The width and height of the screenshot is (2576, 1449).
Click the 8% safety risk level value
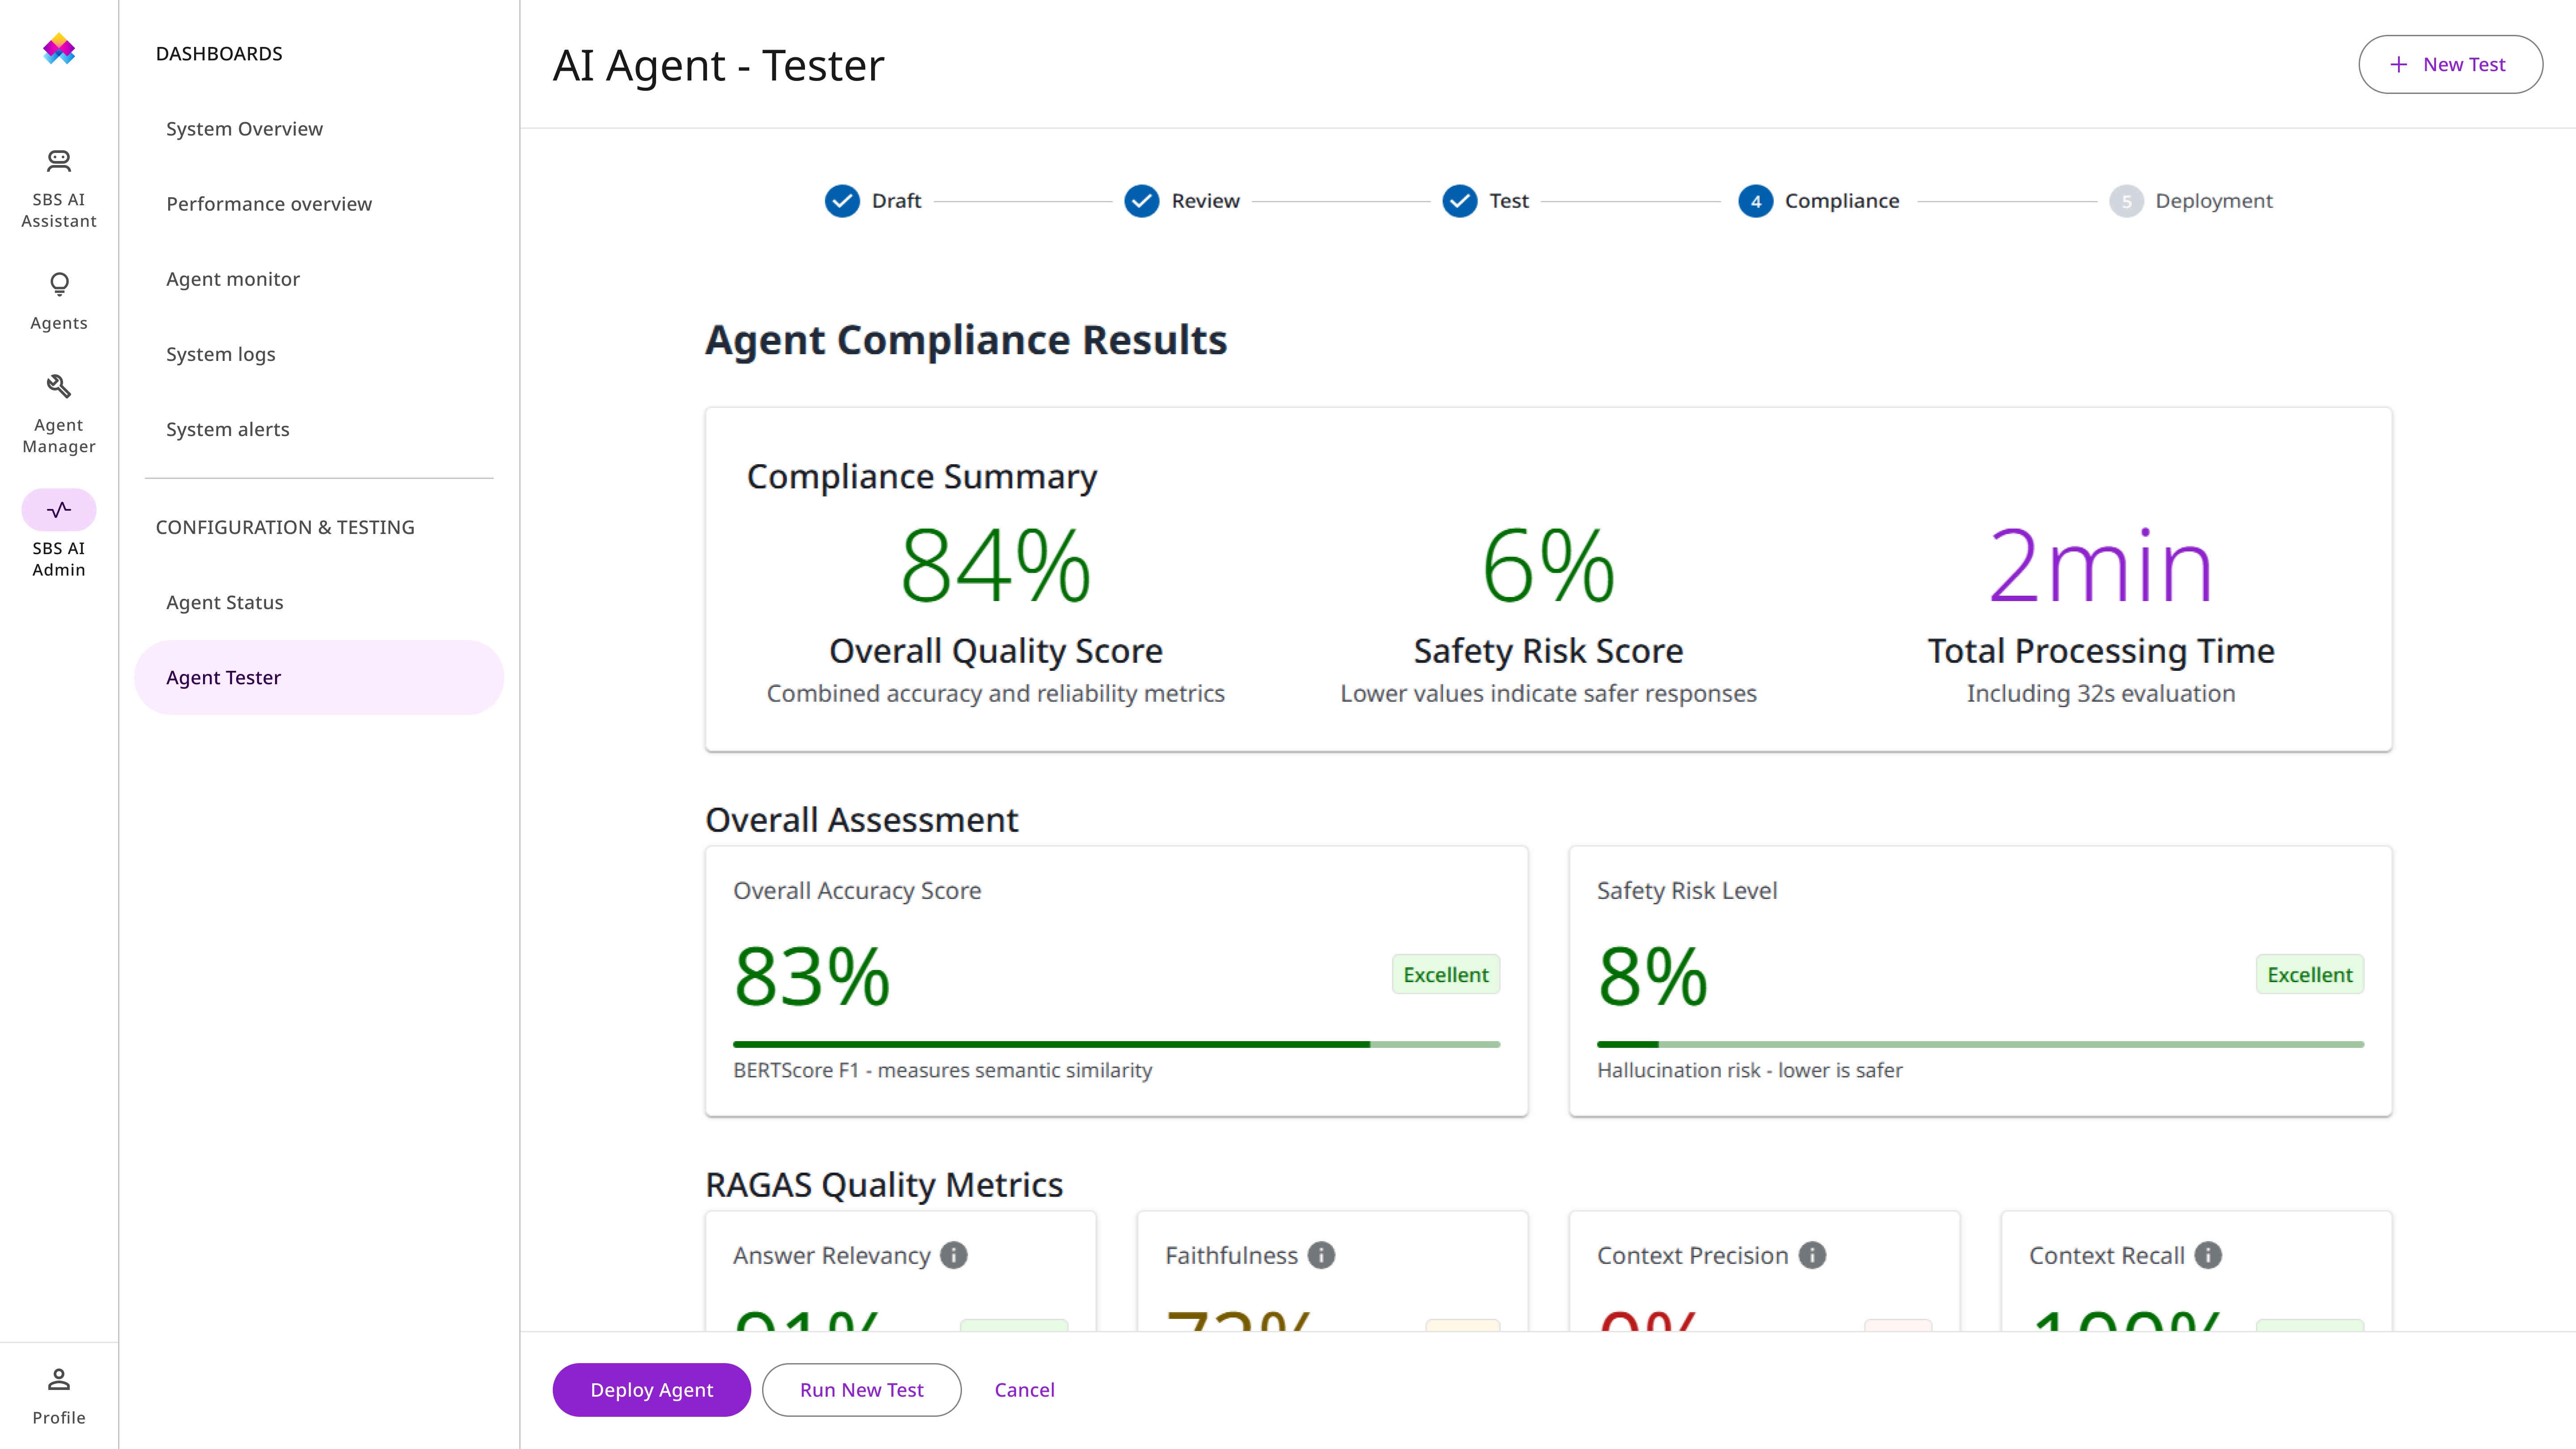click(1652, 976)
